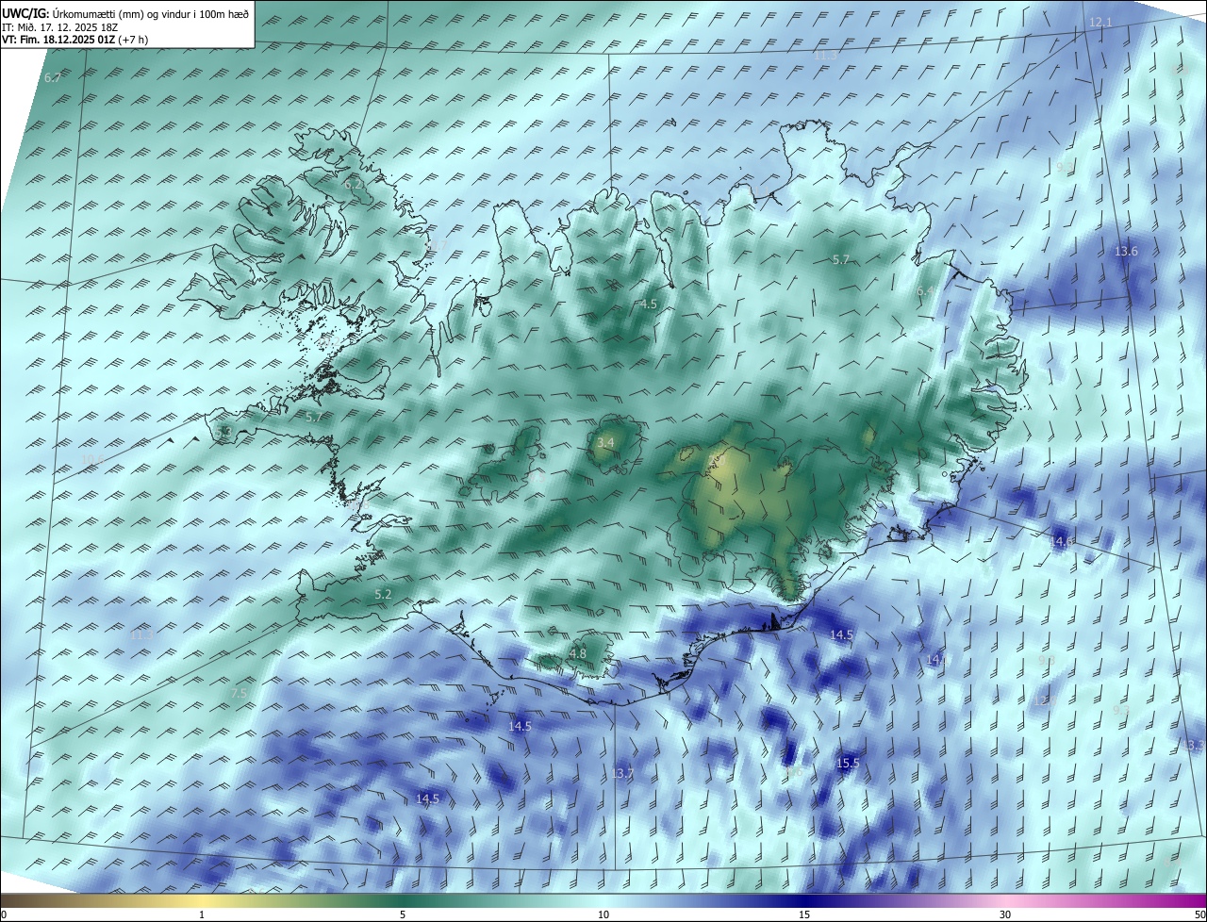Image resolution: width=1207 pixels, height=922 pixels.
Task: Click the map value label '4.8'
Action: pos(578,653)
